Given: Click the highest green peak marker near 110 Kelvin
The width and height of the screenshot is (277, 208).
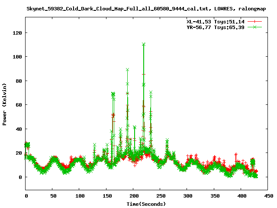Looking at the screenshot, I should point(144,44).
